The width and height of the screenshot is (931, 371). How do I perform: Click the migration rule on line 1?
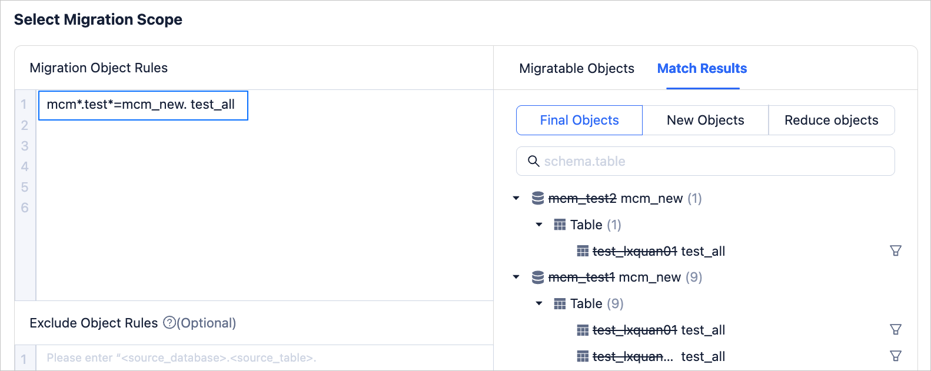[142, 105]
